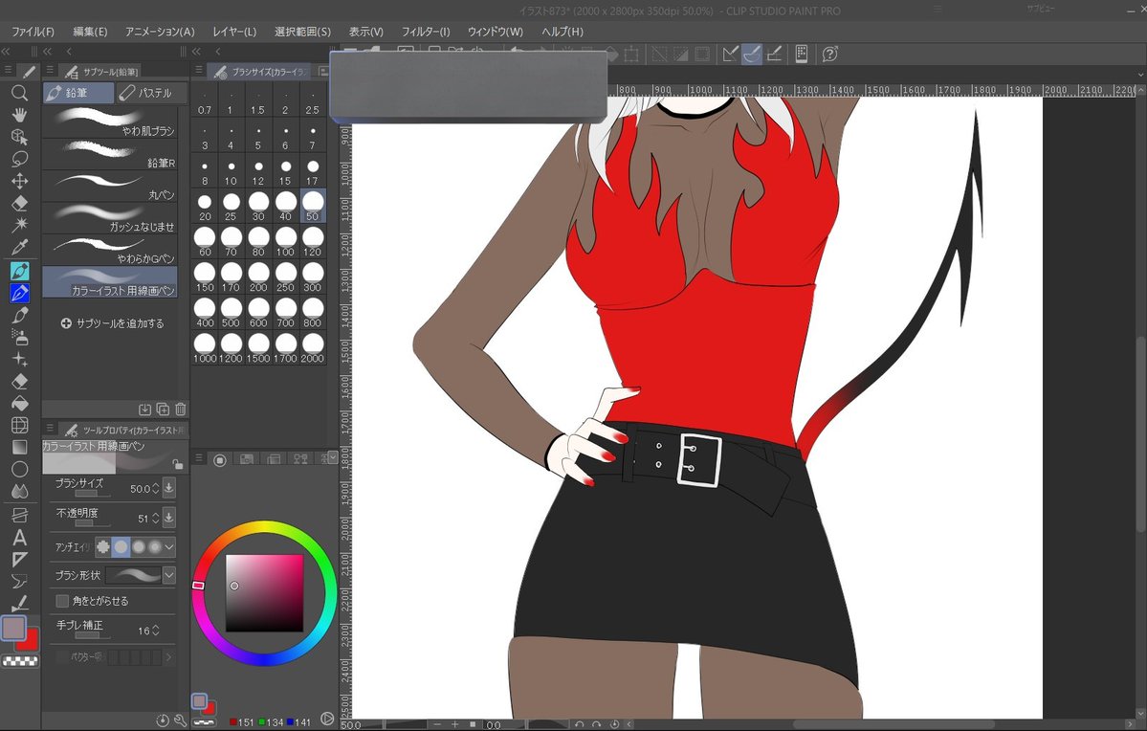Toggle the tool property lock icon
1147x731 pixels.
(178, 464)
